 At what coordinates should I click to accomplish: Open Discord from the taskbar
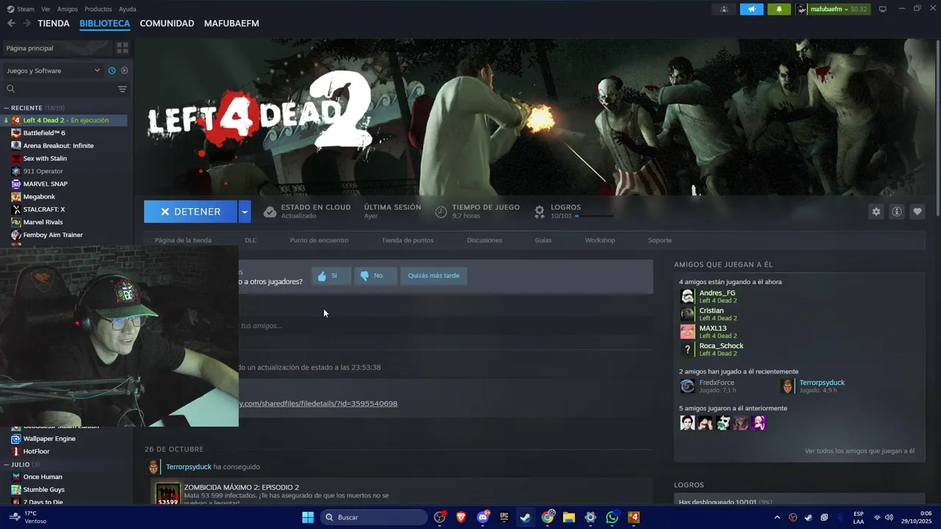coord(483,517)
